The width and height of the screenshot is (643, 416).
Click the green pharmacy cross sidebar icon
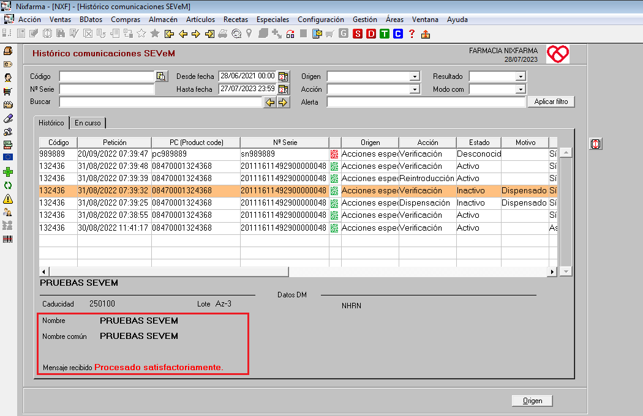[x=8, y=172]
